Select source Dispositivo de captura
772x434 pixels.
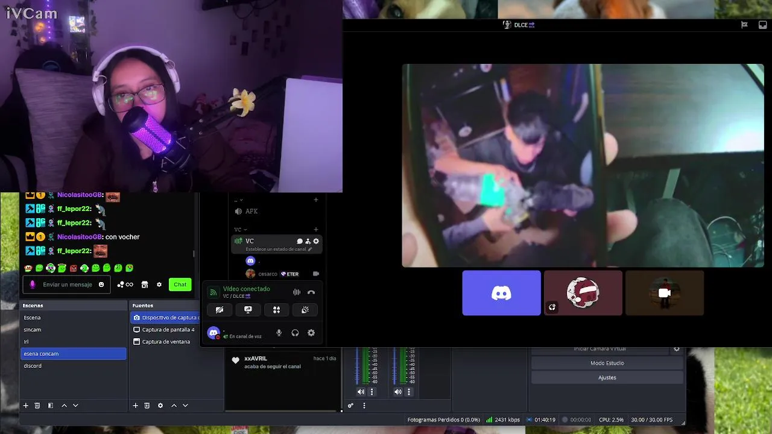tap(165, 318)
